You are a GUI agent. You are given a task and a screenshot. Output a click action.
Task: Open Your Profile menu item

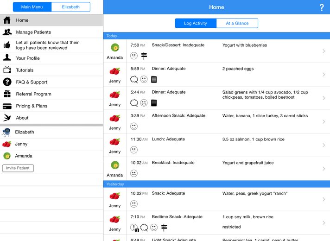51,58
